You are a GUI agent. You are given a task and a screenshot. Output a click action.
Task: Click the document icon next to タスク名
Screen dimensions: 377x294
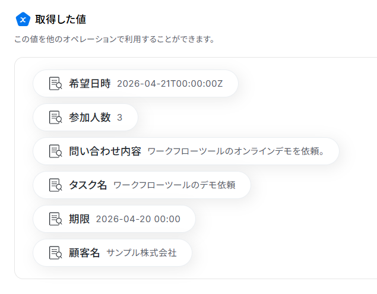point(55,185)
